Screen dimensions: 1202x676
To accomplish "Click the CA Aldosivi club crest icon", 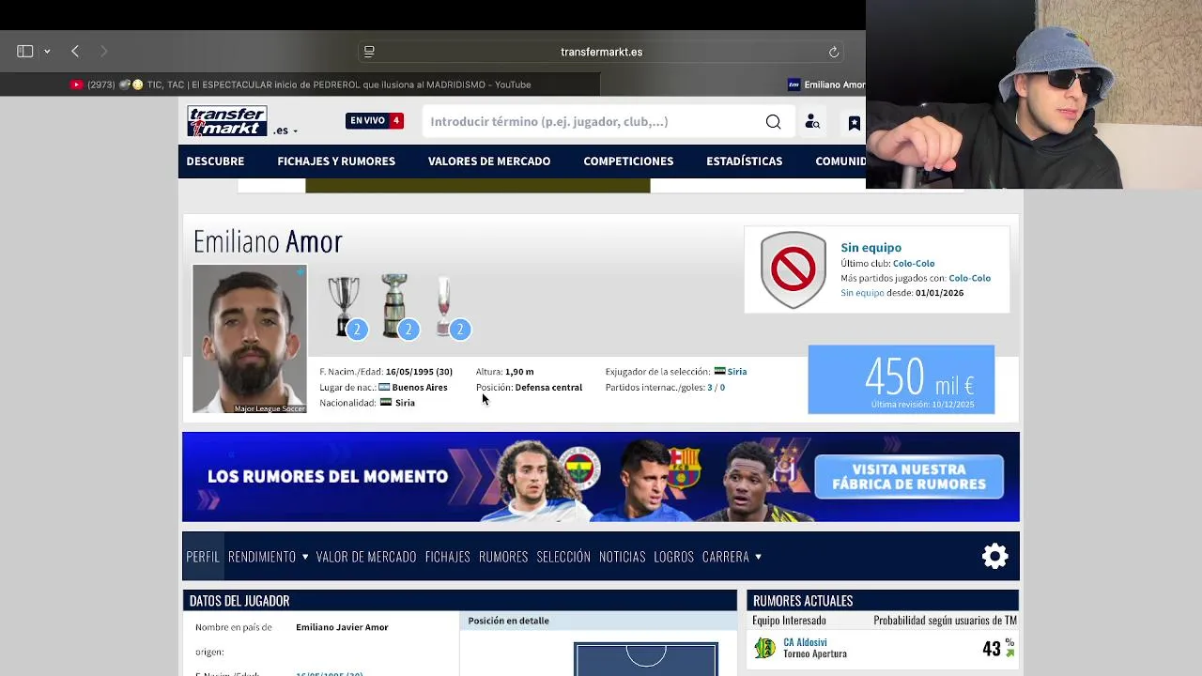I will coord(765,648).
